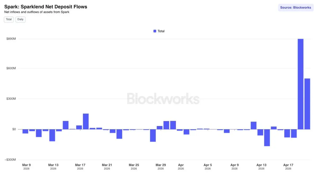
Task: Click the Sparklend Net Deposit Flows title
Action: pyautogui.click(x=46, y=7)
